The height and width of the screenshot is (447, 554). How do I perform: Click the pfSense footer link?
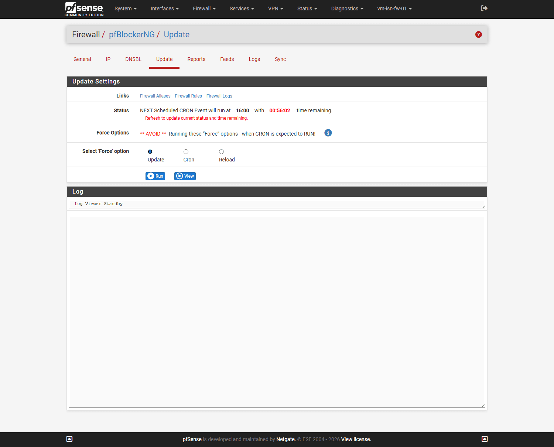(192, 439)
